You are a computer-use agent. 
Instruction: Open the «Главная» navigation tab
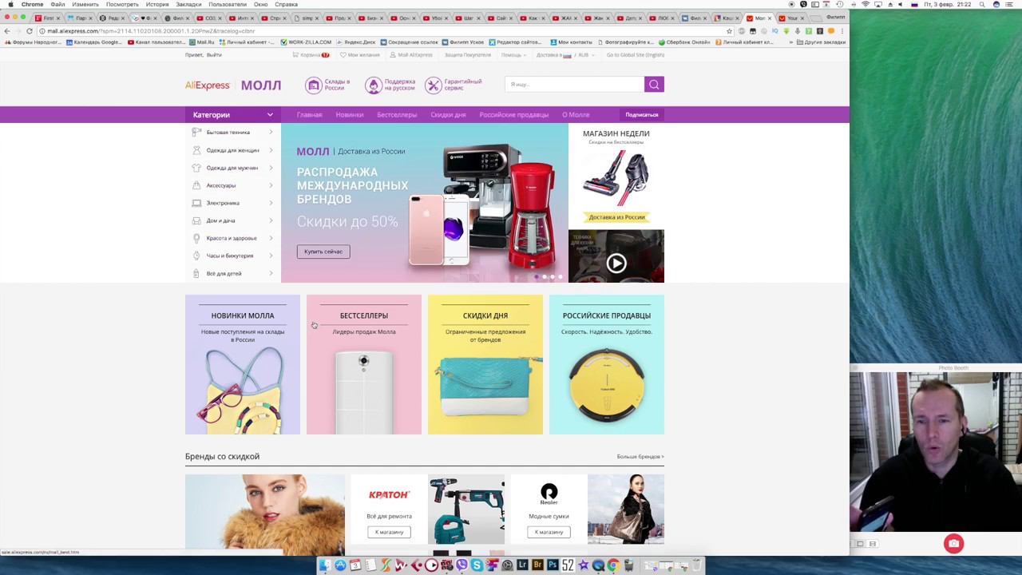[309, 115]
